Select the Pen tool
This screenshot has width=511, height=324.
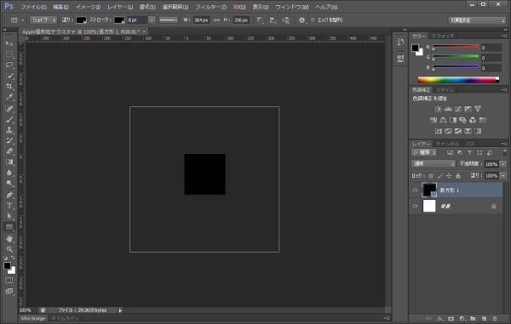click(x=9, y=195)
